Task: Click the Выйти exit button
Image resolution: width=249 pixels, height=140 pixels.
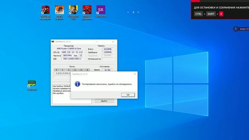Action: tap(104, 101)
